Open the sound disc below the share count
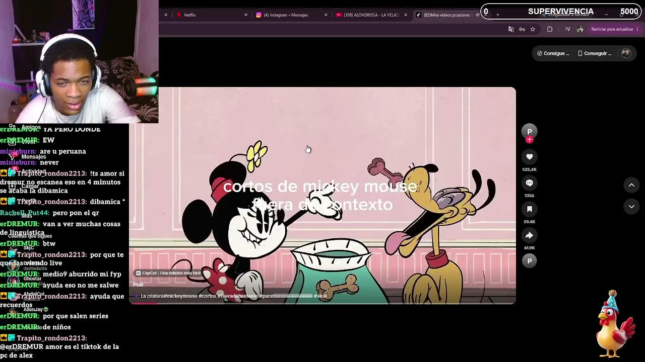645x362 pixels. [529, 260]
